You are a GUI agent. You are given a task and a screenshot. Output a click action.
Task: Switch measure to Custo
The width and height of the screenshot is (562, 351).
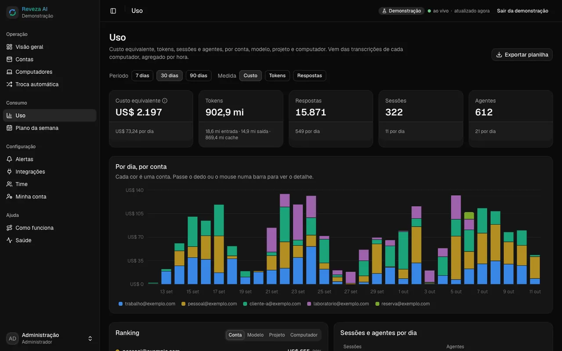[x=250, y=75]
